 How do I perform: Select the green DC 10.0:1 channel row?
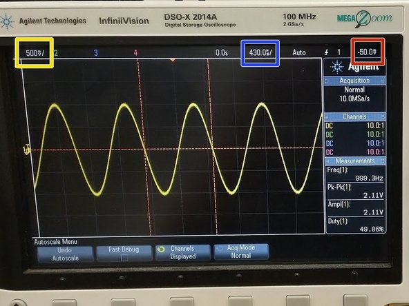[x=355, y=134]
